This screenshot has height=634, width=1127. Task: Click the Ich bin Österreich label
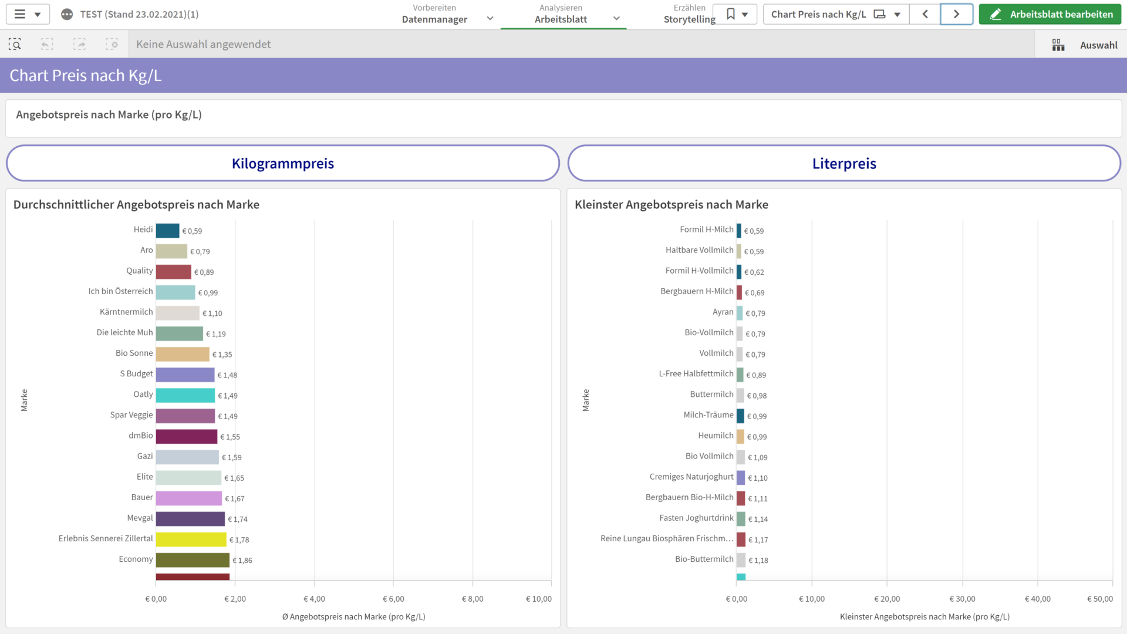120,291
